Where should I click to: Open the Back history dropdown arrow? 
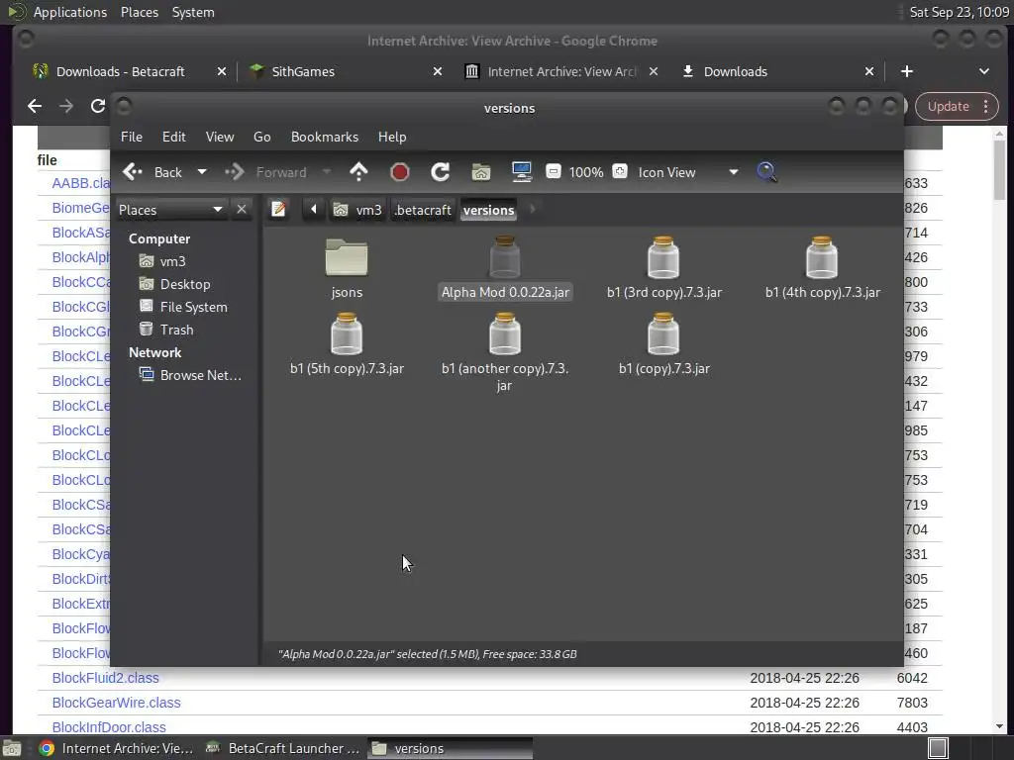click(x=202, y=172)
